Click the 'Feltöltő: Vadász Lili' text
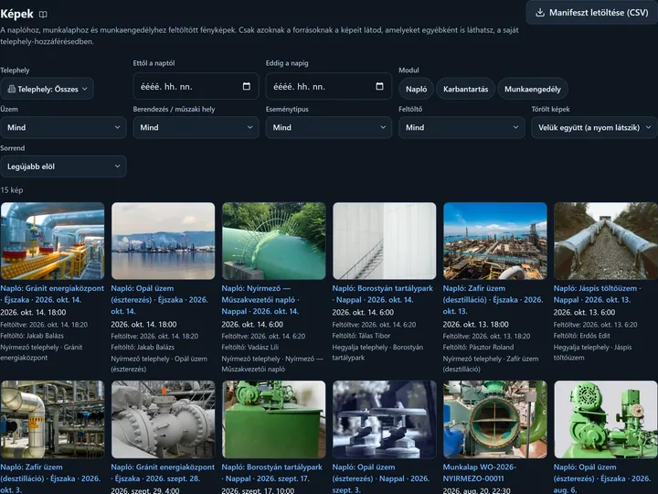Screen dimensions: 658x494 coord(250,347)
